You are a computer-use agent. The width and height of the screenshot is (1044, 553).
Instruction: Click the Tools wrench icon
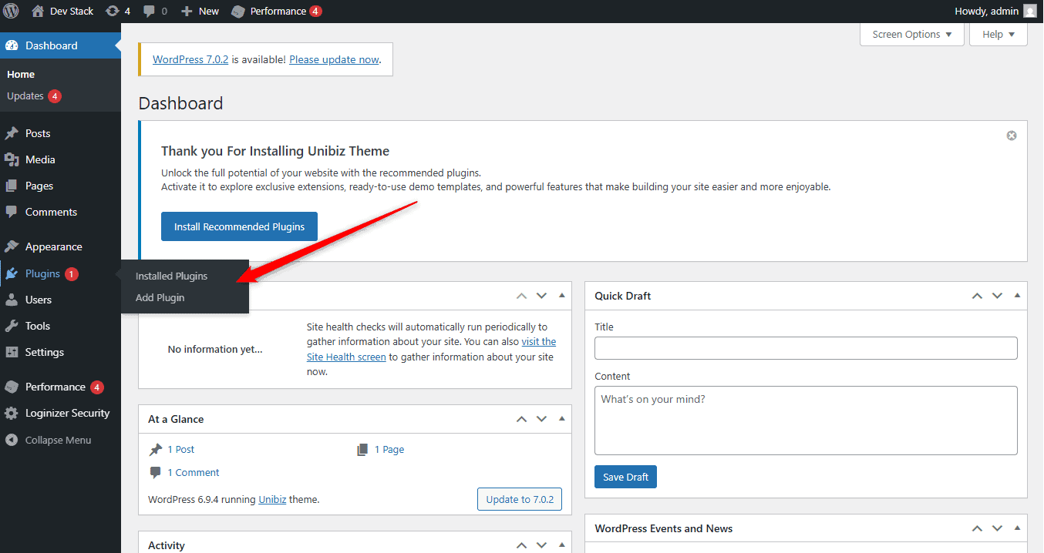point(12,326)
